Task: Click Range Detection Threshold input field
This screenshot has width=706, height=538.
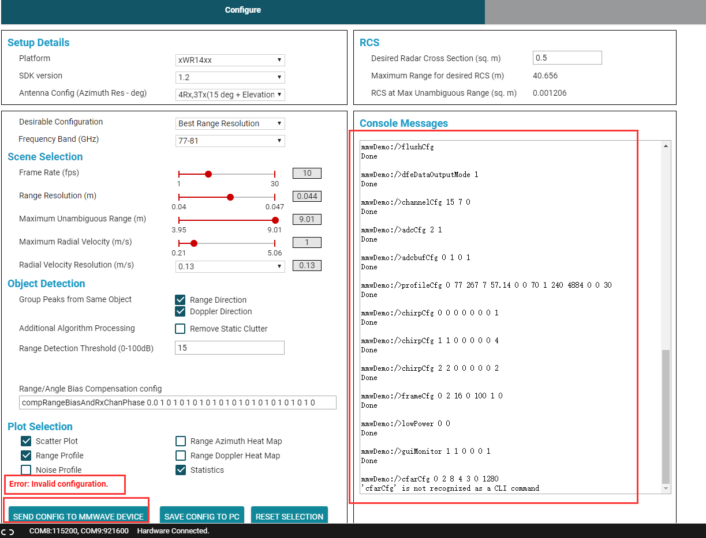Action: pos(230,348)
